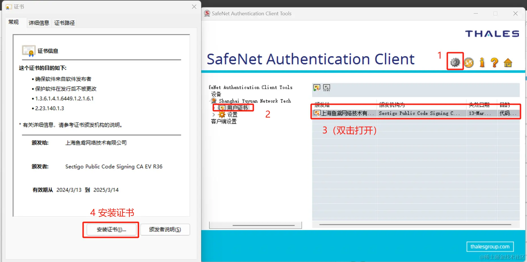Click the 颁发机构为 column header
Viewport: 527px width, 262px height.
pos(421,105)
